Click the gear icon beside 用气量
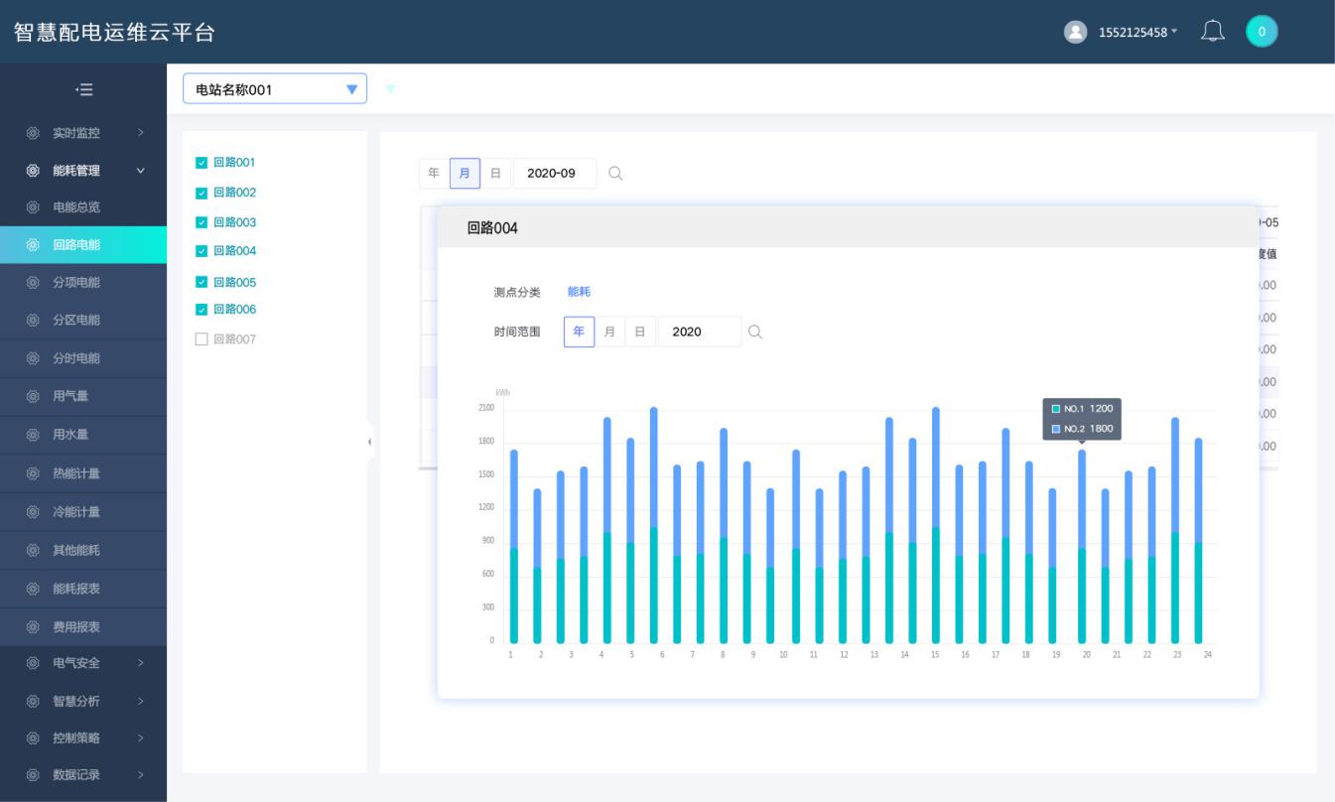The width and height of the screenshot is (1335, 802). [33, 397]
